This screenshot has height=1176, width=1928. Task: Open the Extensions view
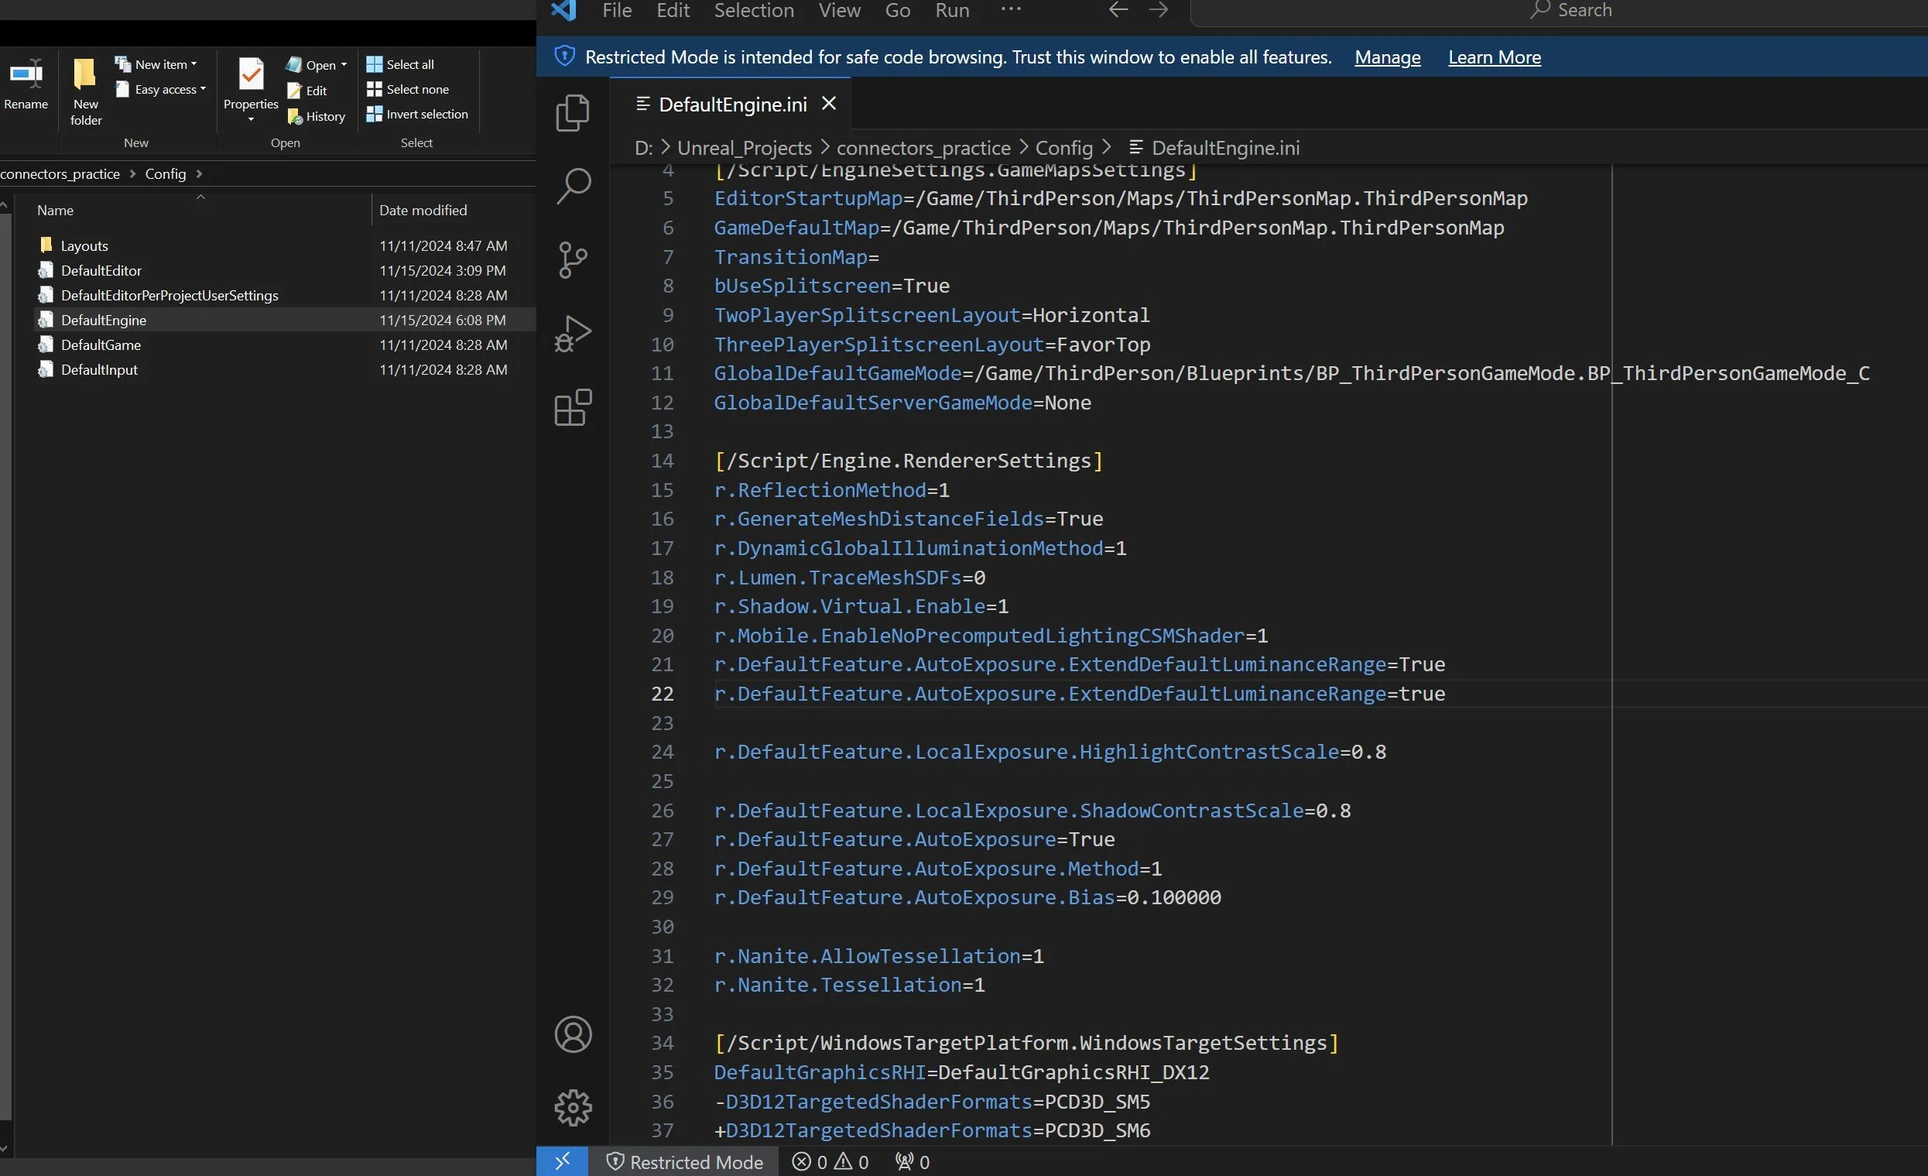point(573,407)
